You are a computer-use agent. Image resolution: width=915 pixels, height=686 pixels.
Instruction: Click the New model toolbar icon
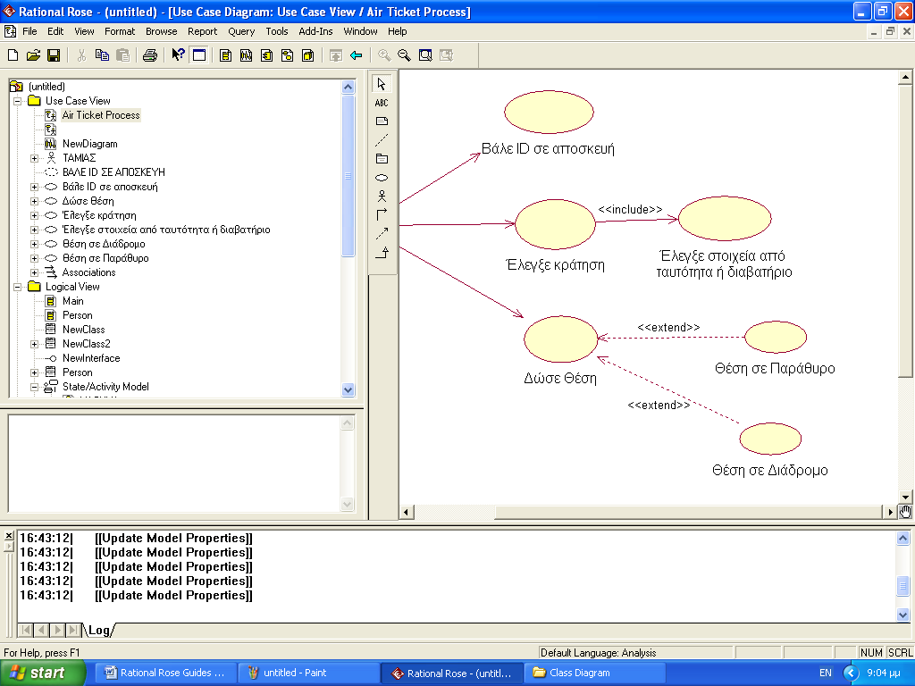[13, 55]
